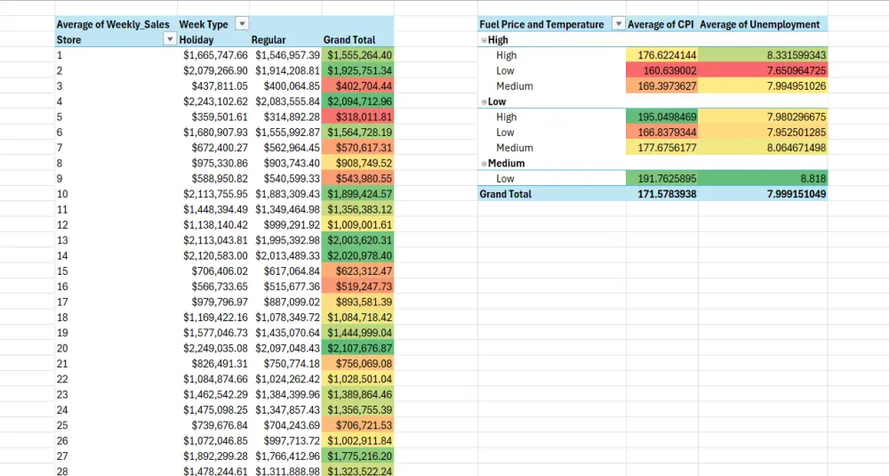The image size is (889, 476).
Task: Select cell $588,950.82
Action: click(x=214, y=178)
